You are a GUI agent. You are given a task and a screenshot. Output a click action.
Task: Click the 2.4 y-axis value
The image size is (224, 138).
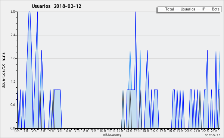[13, 35]
